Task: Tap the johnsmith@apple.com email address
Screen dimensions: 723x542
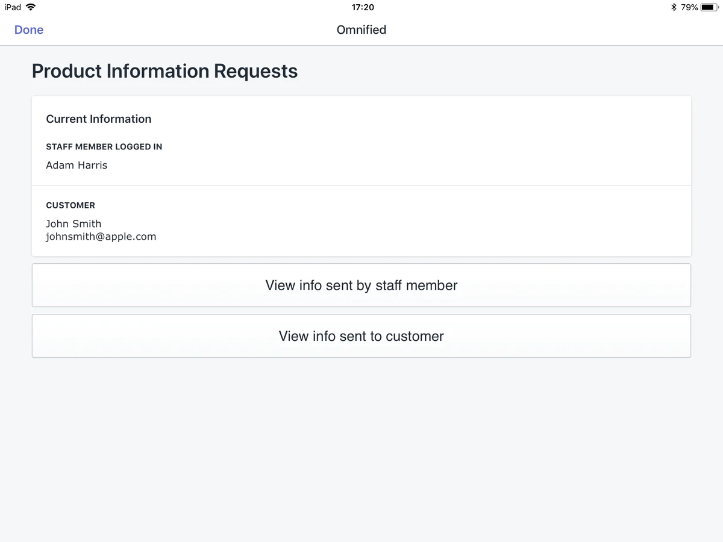Action: click(x=101, y=237)
